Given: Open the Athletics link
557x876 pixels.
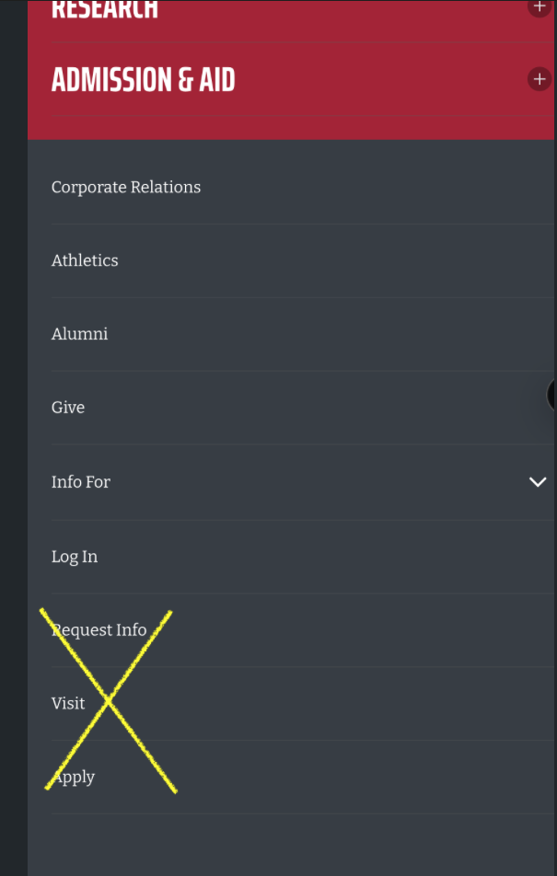Looking at the screenshot, I should (x=85, y=260).
